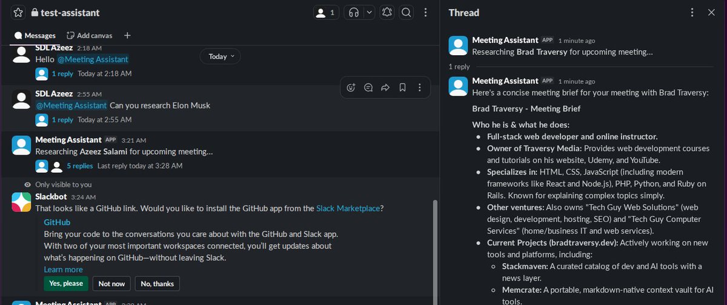Image resolution: width=727 pixels, height=305 pixels.
Task: Click SDL Azeez avatar on Hello message
Action: [22, 53]
